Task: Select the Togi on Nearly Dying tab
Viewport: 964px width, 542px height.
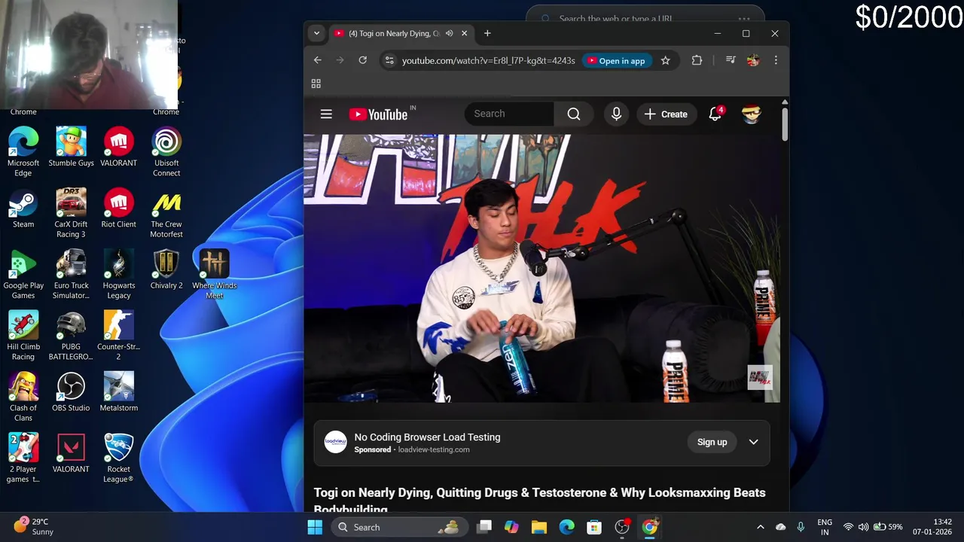Action: pos(393,33)
